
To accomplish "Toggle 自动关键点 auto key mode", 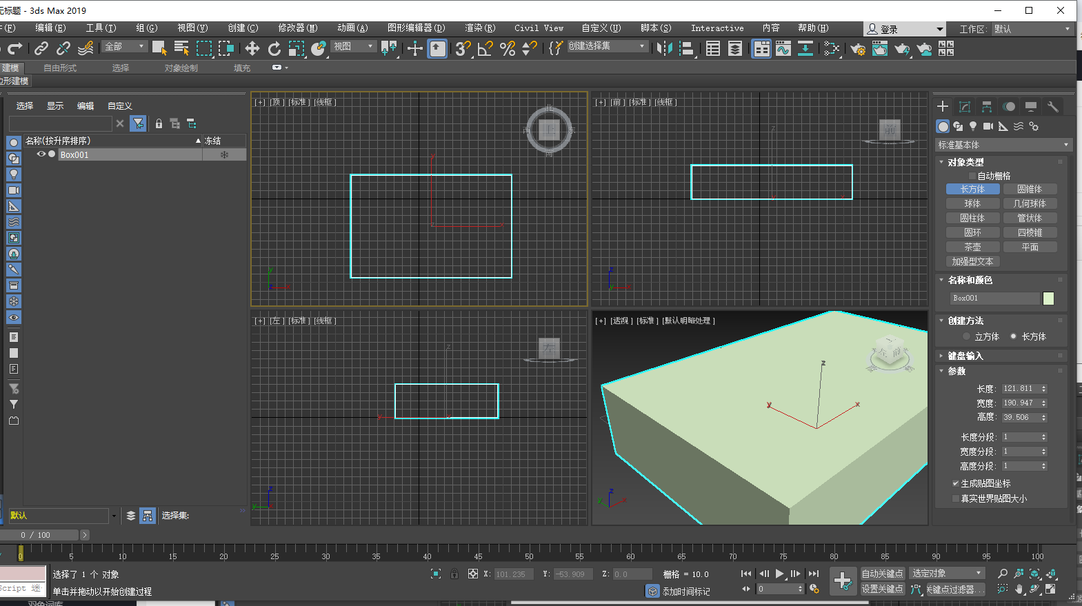I will click(x=882, y=574).
